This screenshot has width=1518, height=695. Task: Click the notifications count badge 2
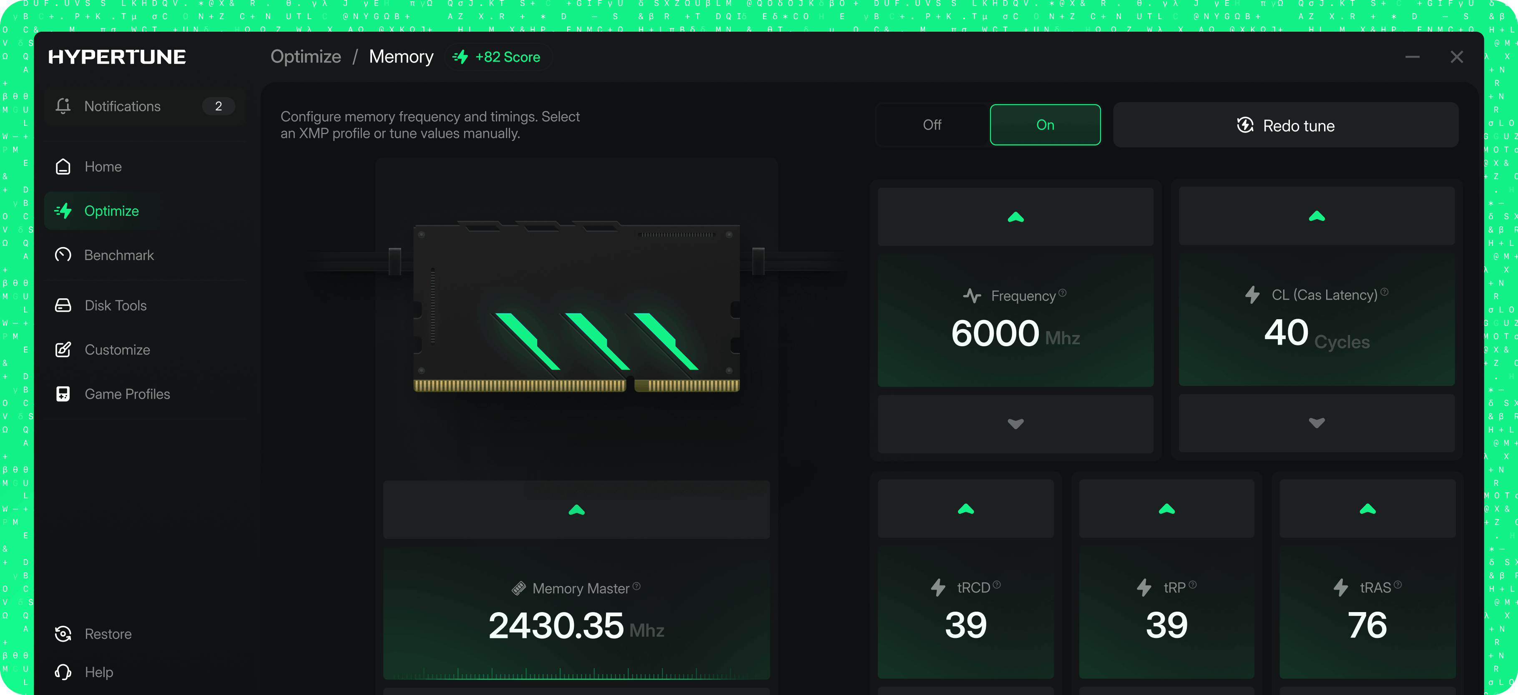(219, 106)
